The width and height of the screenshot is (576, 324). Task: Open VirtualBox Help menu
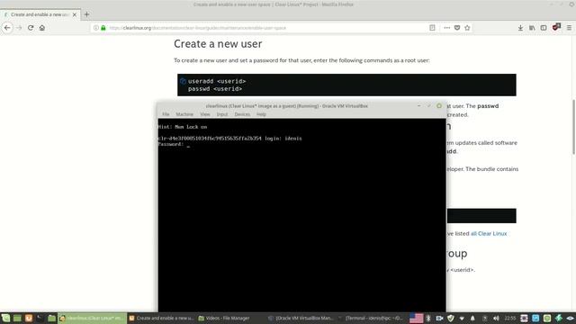(261, 114)
